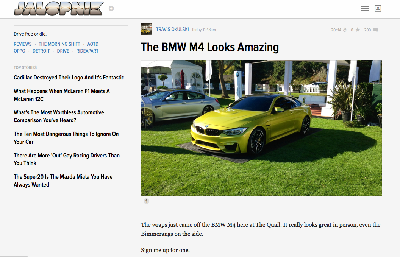
Task: Click the Today 11:43am timestamp
Action: click(203, 30)
